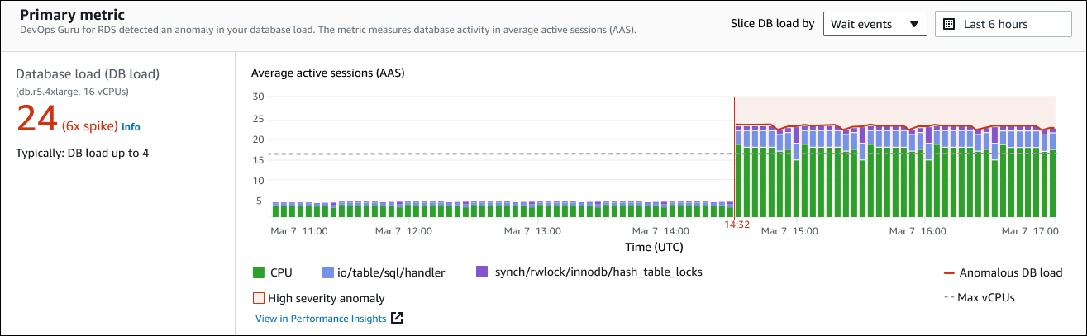This screenshot has width=1087, height=336.
Task: Open View in Performance Insights link
Action: tap(321, 318)
